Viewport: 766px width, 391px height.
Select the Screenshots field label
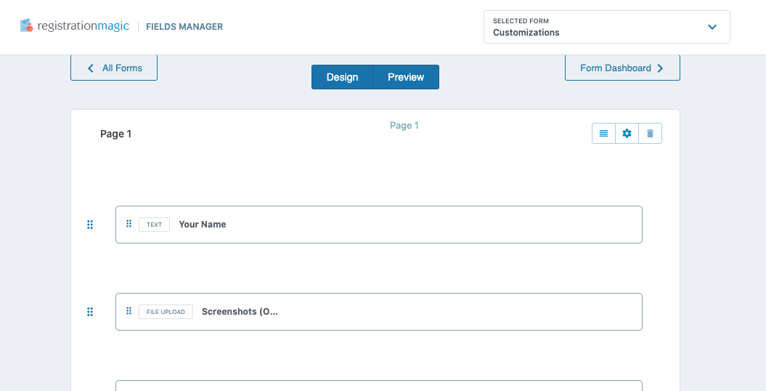pyautogui.click(x=240, y=312)
